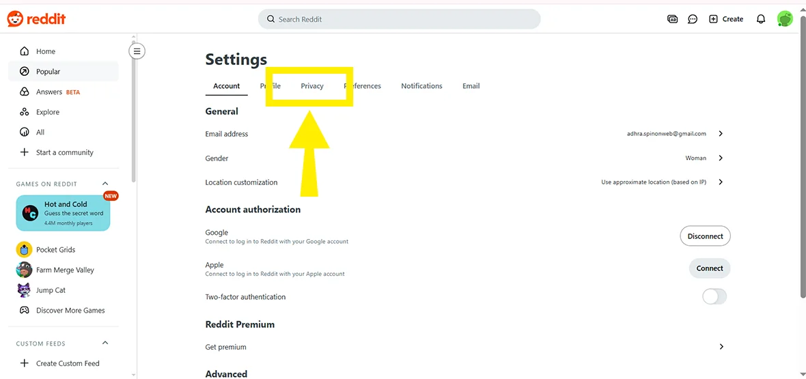Click the Hot and Cold game logo

(31, 213)
